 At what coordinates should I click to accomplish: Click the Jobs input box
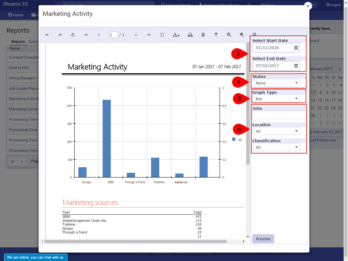[279, 115]
